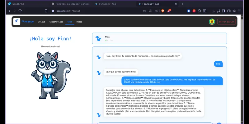The width and height of the screenshot is (249, 124).
Task: Go to the Estadísticas section
Action: 56,22
